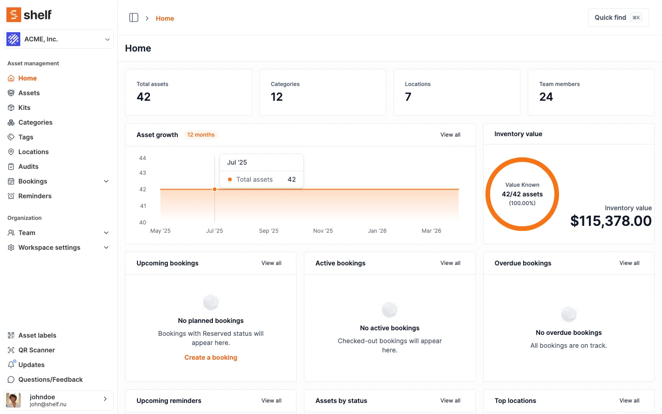The width and height of the screenshot is (662, 414).
Task: Expand the Bookings submenu chevron
Action: click(106, 181)
